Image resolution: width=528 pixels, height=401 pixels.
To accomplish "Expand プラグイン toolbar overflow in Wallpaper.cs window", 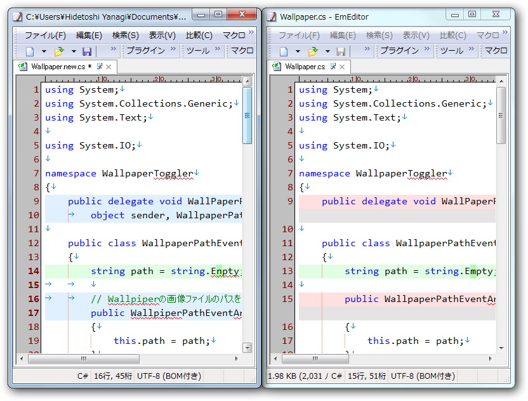I will [x=427, y=48].
